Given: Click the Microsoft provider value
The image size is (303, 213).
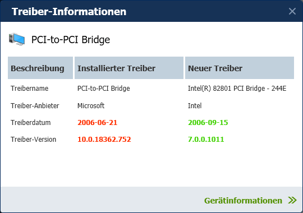Looking at the screenshot, I should coord(91,105).
